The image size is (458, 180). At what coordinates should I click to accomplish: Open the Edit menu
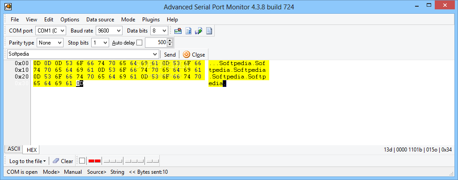(x=49, y=20)
